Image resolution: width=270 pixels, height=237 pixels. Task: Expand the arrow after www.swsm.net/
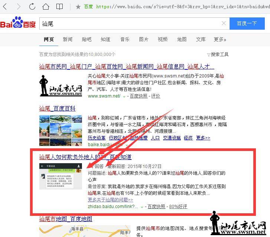[x=124, y=96]
